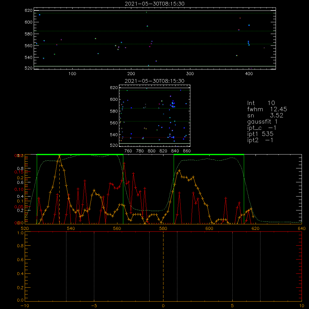Click the 'ipt2 -1' text line
Image resolution: width=309 pixels, height=309 pixels.
[260, 140]
